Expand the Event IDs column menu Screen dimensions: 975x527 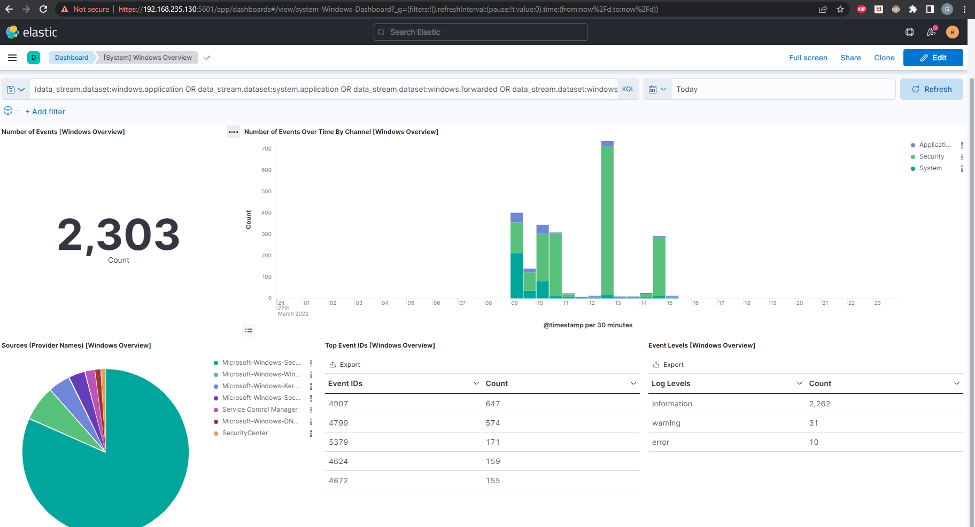pyautogui.click(x=476, y=383)
